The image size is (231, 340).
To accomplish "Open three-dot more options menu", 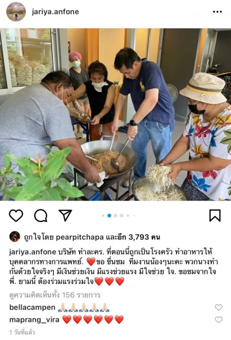I will click(x=217, y=12).
